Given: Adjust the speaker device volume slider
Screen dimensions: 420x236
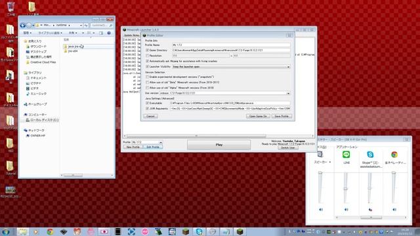Looking at the screenshot, I should (x=320, y=173).
